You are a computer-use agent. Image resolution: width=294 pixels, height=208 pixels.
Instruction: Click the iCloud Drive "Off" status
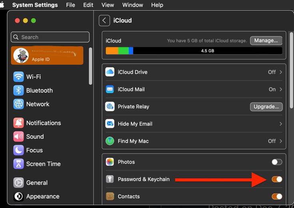(272, 72)
